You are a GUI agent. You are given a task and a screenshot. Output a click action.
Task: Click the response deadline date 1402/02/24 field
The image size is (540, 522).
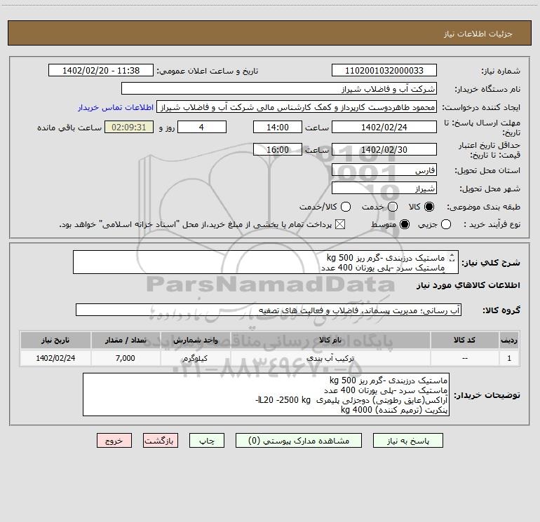point(384,127)
